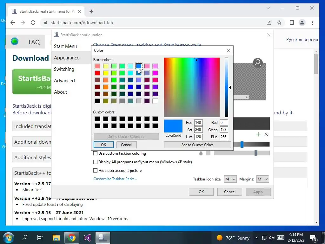Click in the Green value field
Screen dimensions: 325x244
[x=224, y=130]
